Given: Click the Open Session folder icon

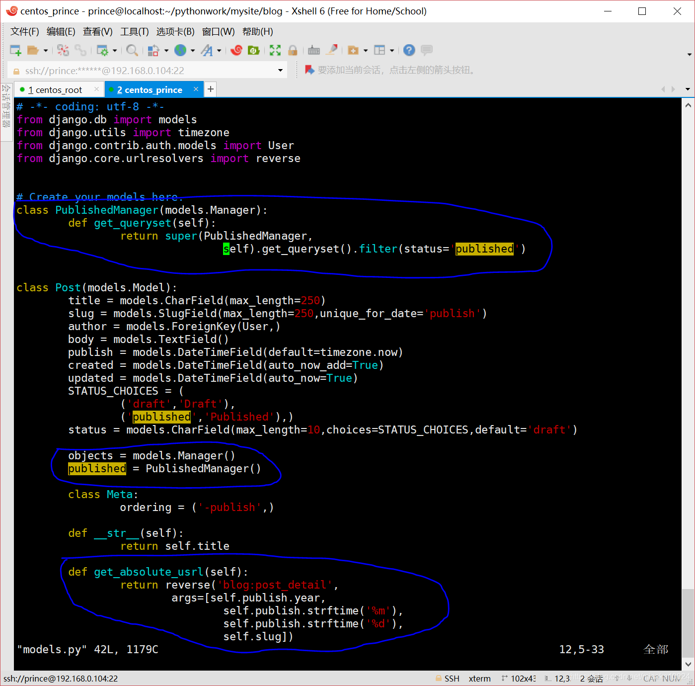Looking at the screenshot, I should click(33, 50).
